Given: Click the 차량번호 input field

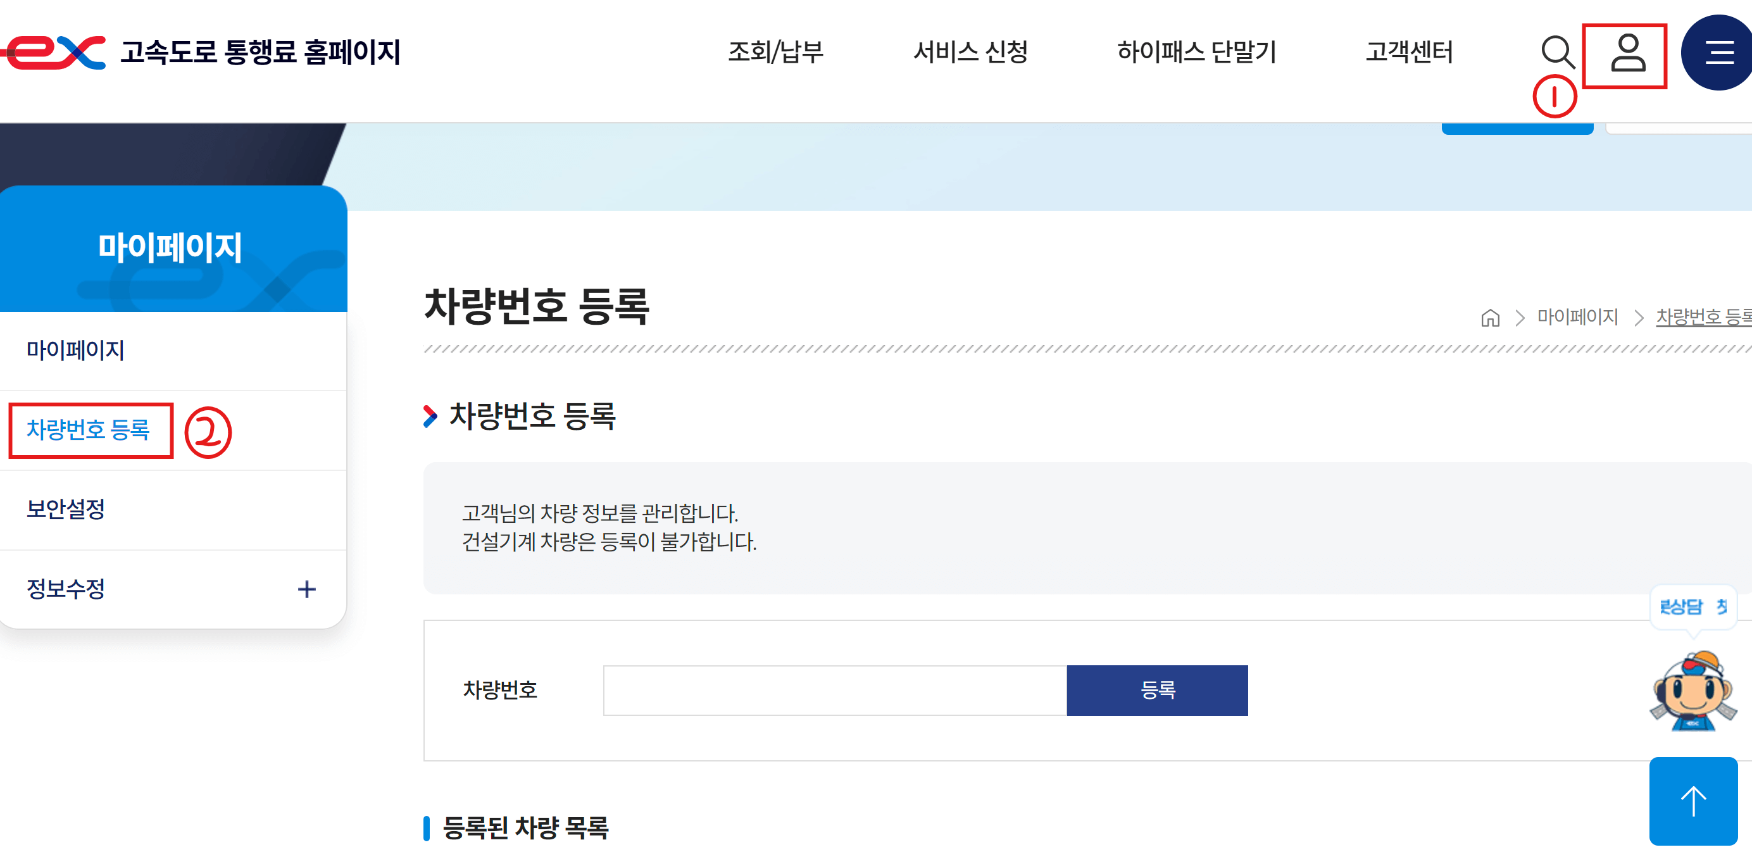Looking at the screenshot, I should point(834,690).
